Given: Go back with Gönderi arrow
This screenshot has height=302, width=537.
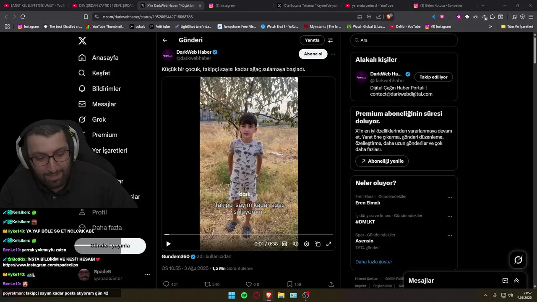Looking at the screenshot, I should 165,40.
